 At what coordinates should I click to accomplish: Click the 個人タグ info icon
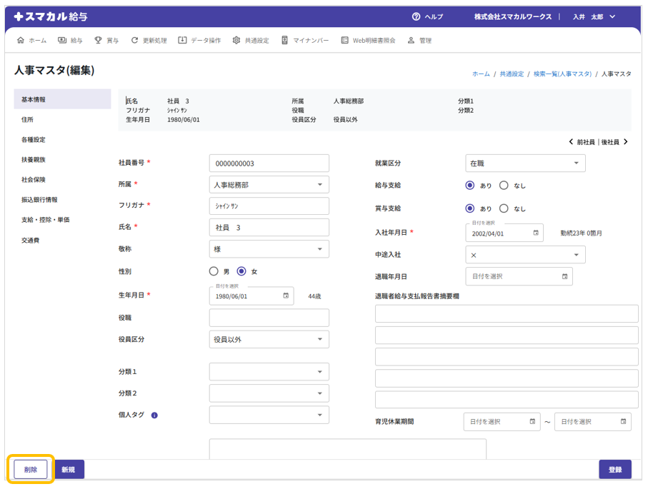154,415
